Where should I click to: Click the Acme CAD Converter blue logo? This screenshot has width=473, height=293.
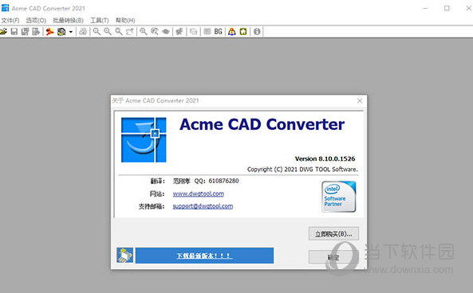pyautogui.click(x=144, y=140)
